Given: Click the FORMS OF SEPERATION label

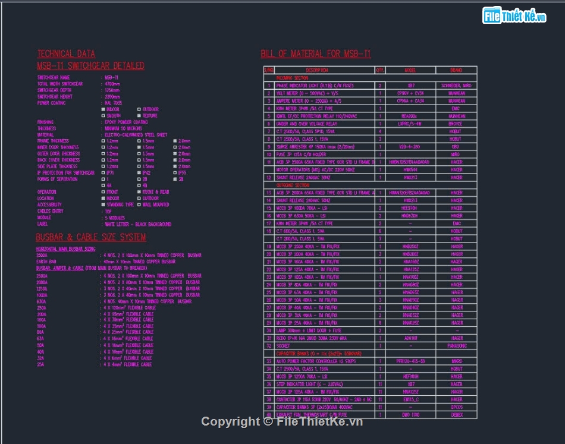Looking at the screenshot, I should click(57, 179).
